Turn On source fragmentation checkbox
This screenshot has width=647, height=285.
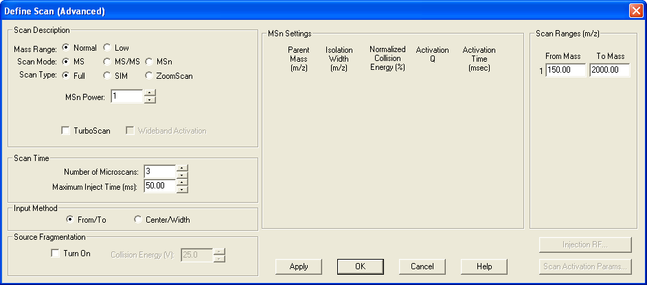click(x=56, y=254)
